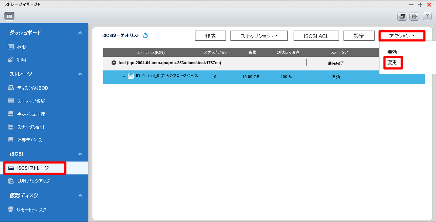Collapse the iSCSI sidebar section
This screenshot has height=222, width=436.
(x=80, y=154)
